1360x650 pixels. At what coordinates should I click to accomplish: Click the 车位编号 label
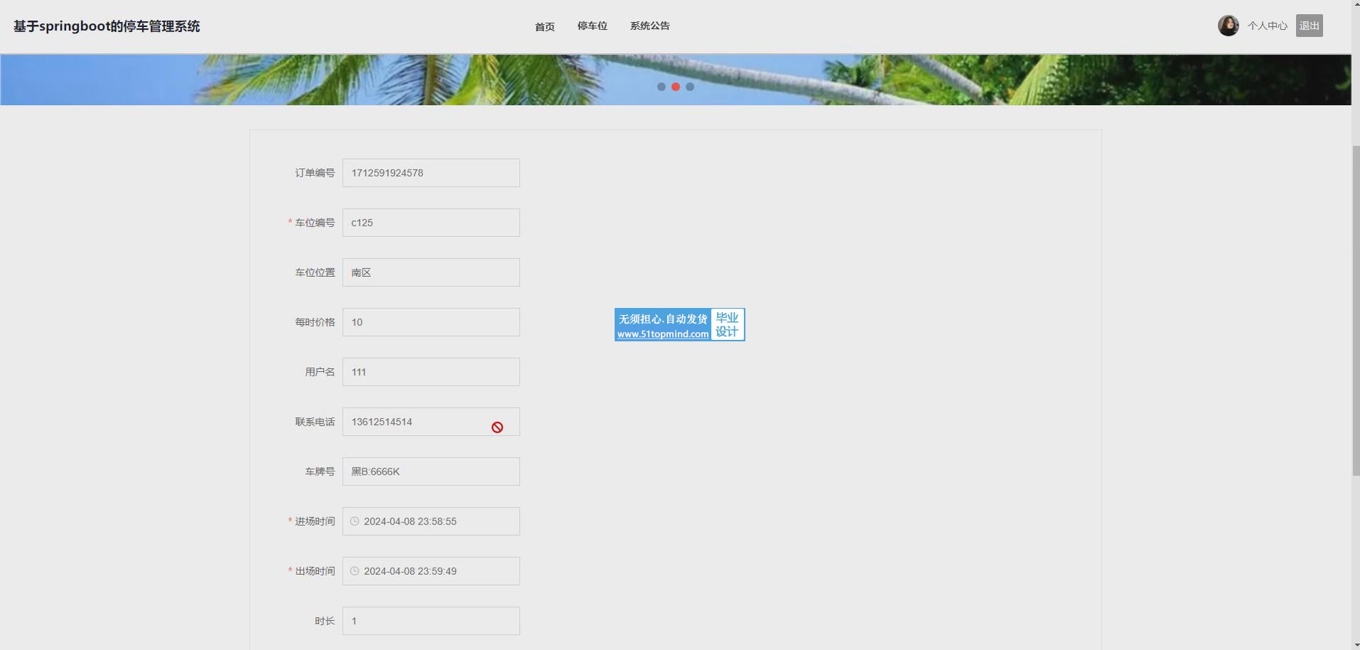(315, 223)
